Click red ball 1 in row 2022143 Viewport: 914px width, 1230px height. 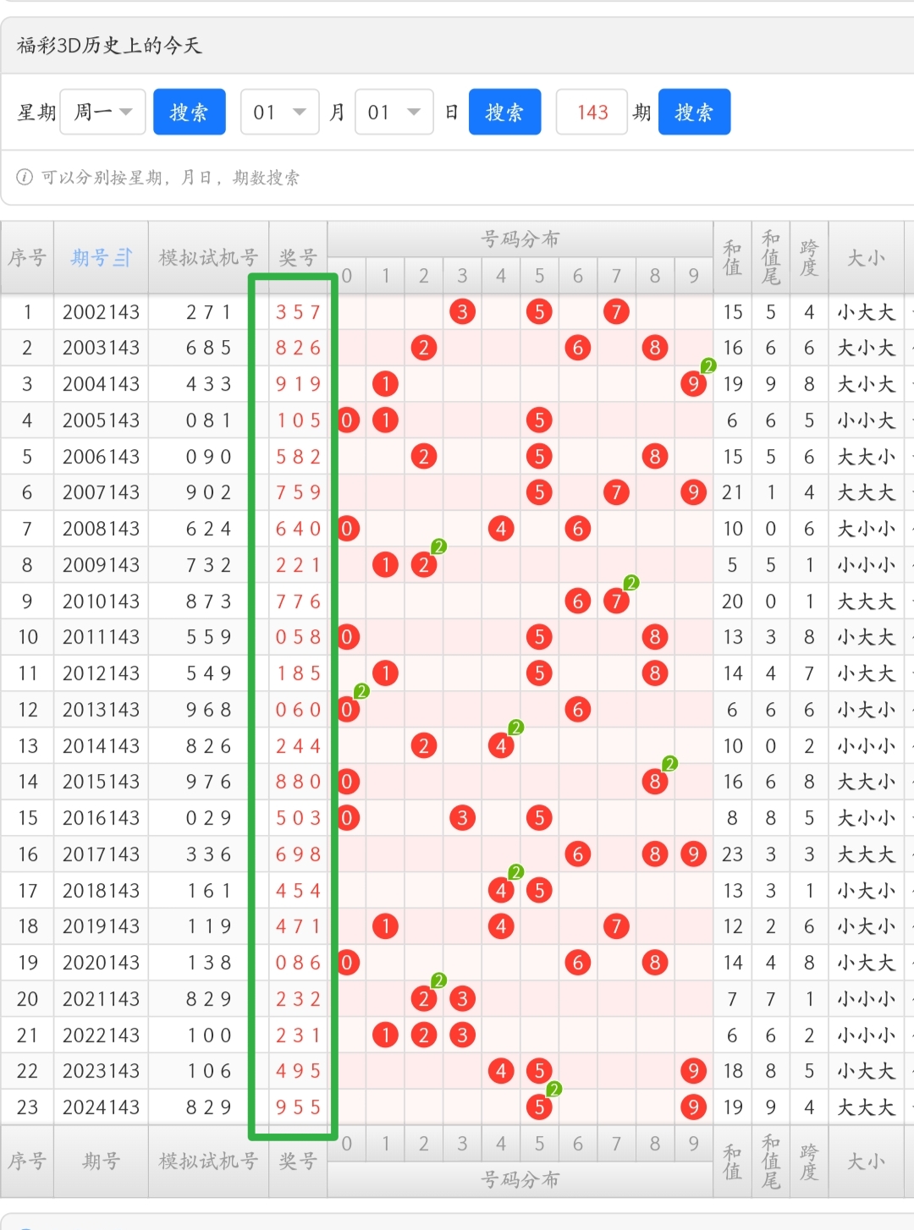coord(385,1035)
